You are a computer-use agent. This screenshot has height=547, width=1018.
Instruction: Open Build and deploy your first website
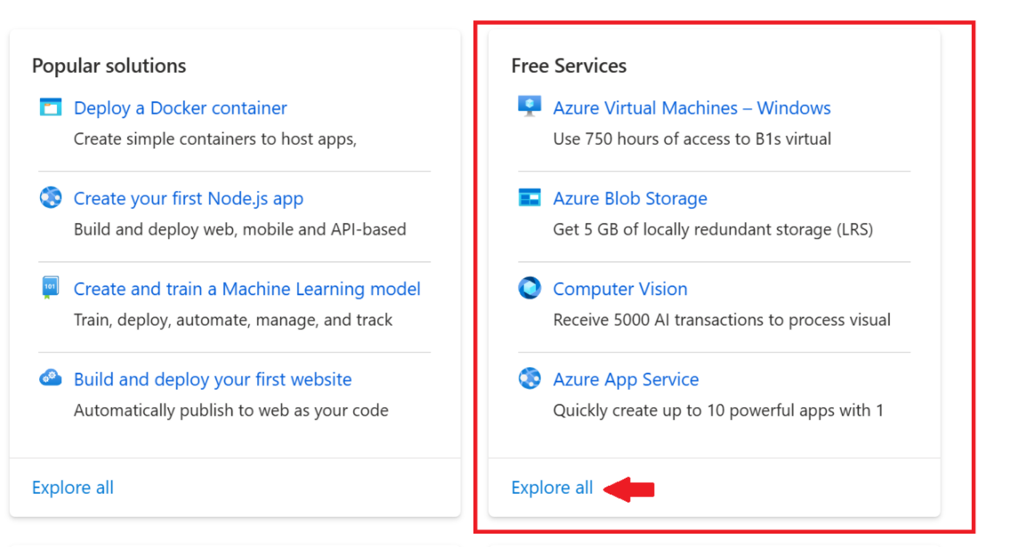[x=213, y=380]
